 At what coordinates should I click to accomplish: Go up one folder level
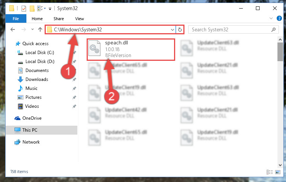coord(40,29)
